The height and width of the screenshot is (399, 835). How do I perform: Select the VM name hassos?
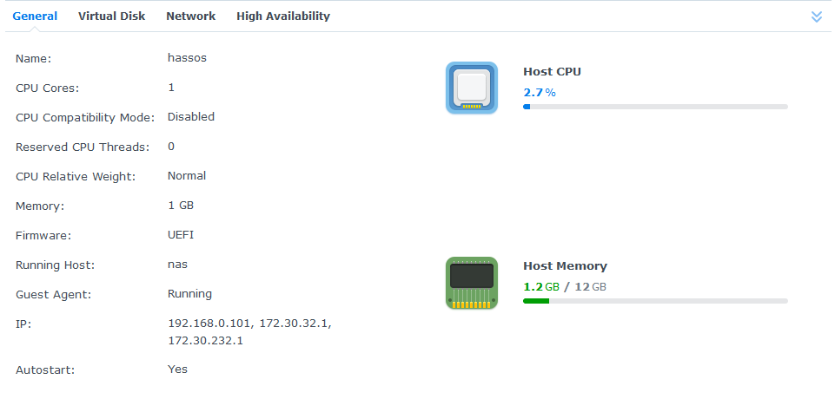coord(187,58)
